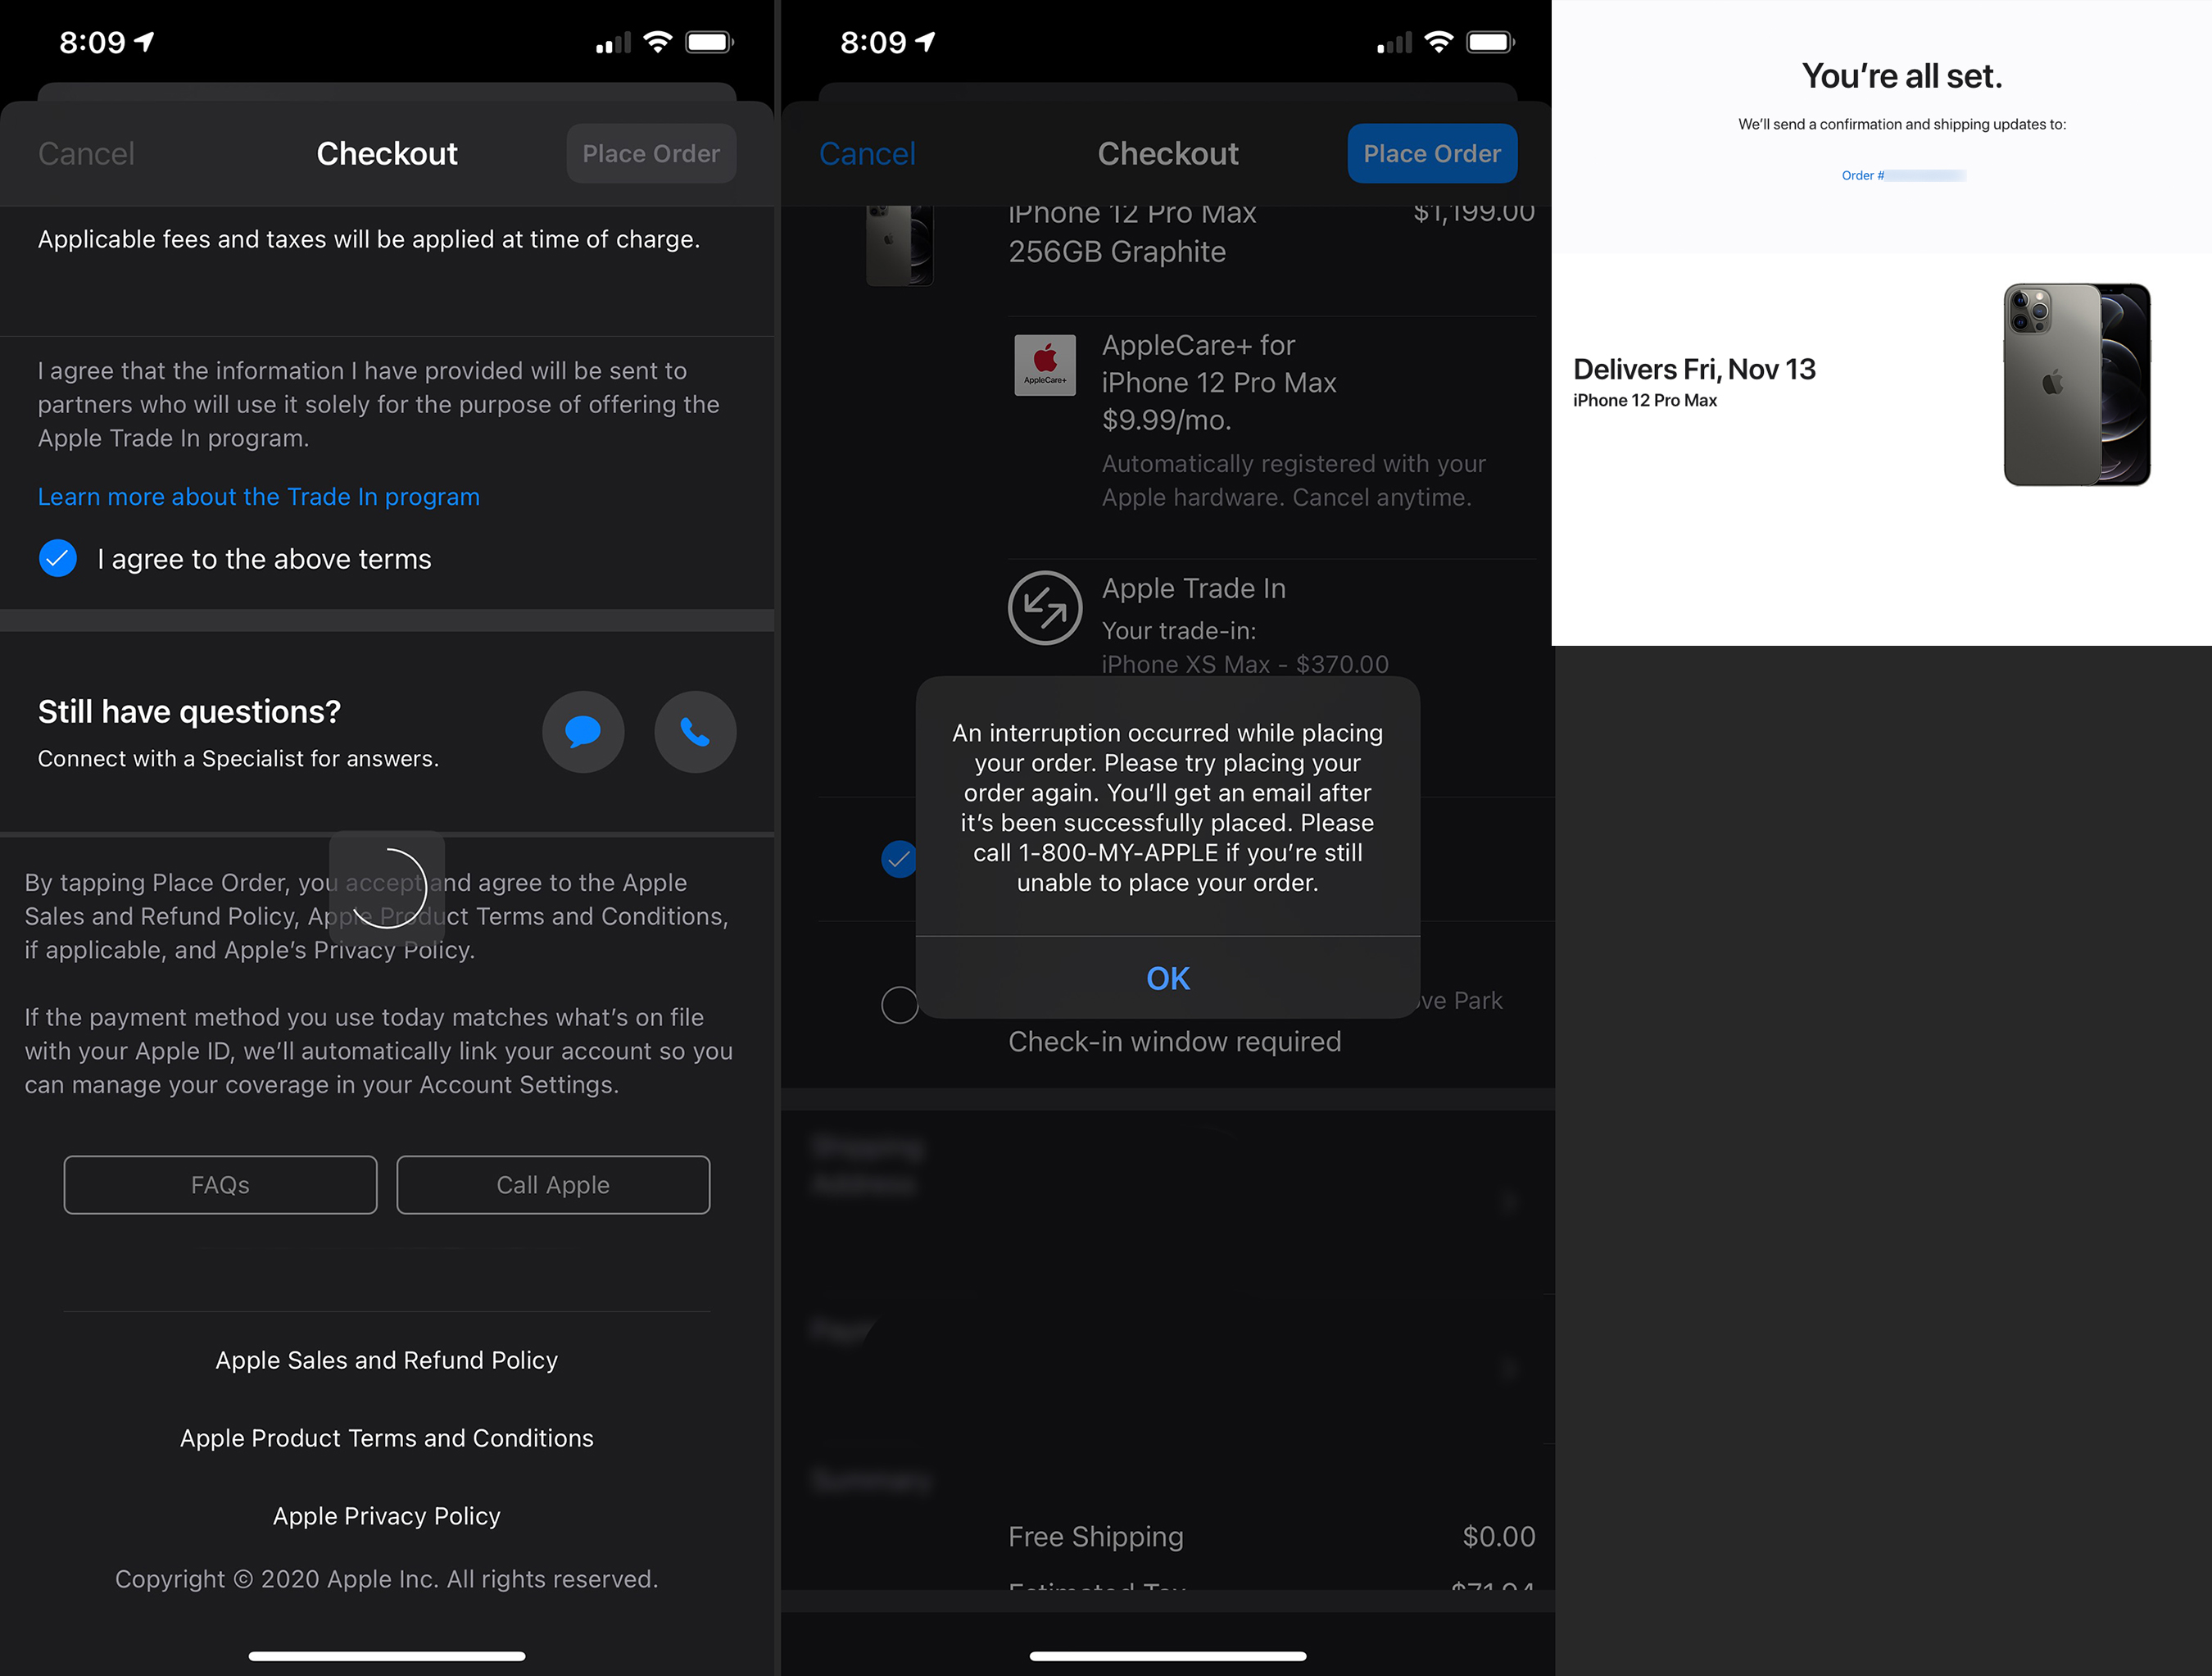This screenshot has height=1676, width=2212.
Task: Open Learn more about the Trade In program
Action: point(259,497)
